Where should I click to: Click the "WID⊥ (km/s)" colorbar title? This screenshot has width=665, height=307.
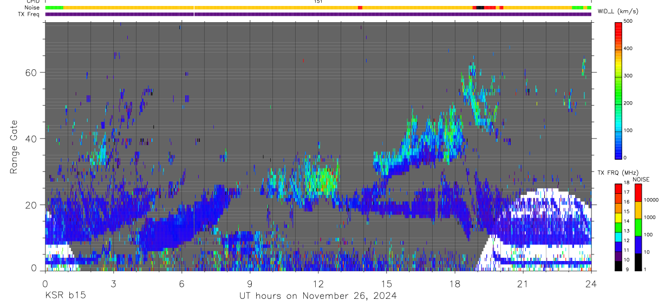click(619, 11)
